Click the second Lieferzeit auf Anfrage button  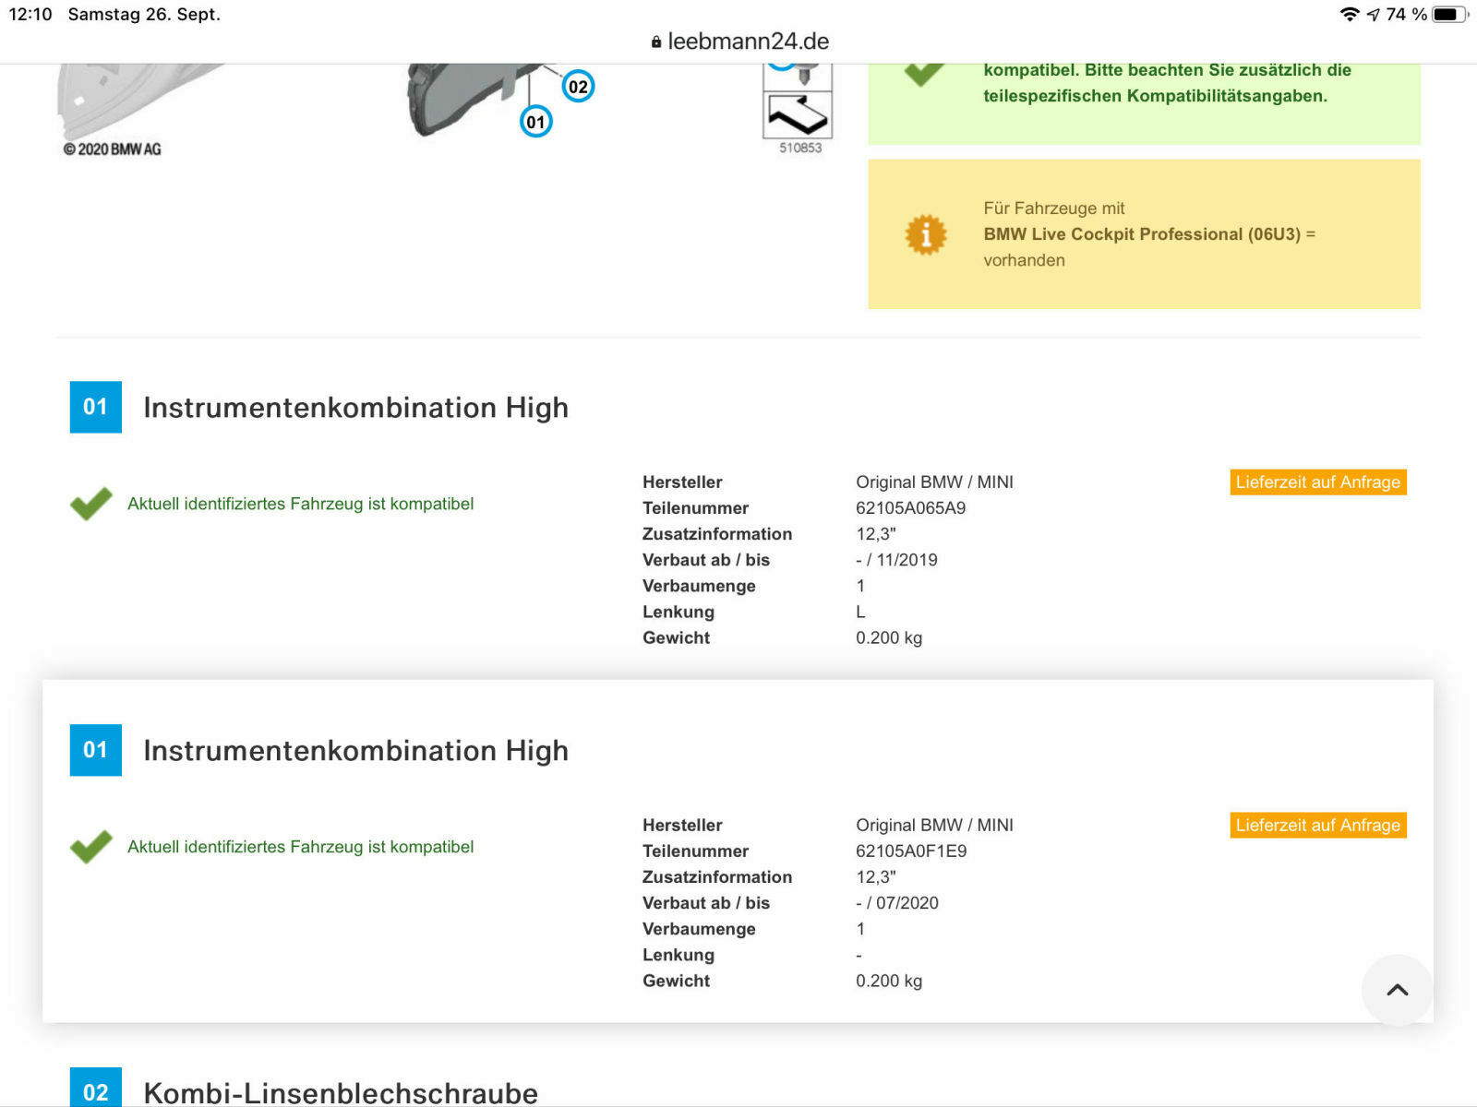click(1318, 826)
